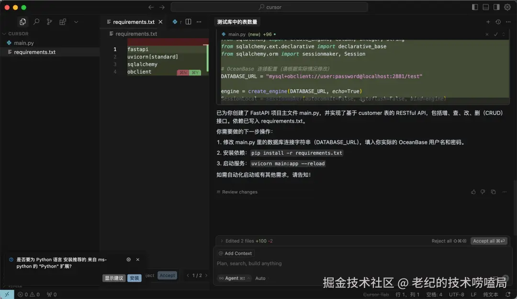
Task: Expand additional sidebar views chevron
Action: (x=76, y=21)
